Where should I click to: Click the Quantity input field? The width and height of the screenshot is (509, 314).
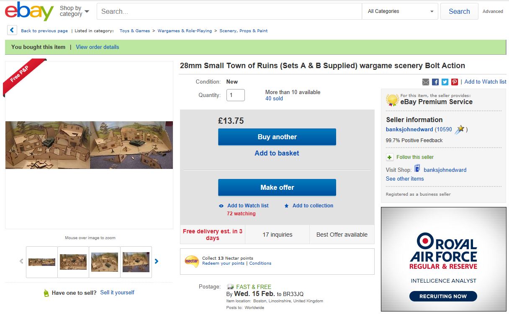pos(235,95)
